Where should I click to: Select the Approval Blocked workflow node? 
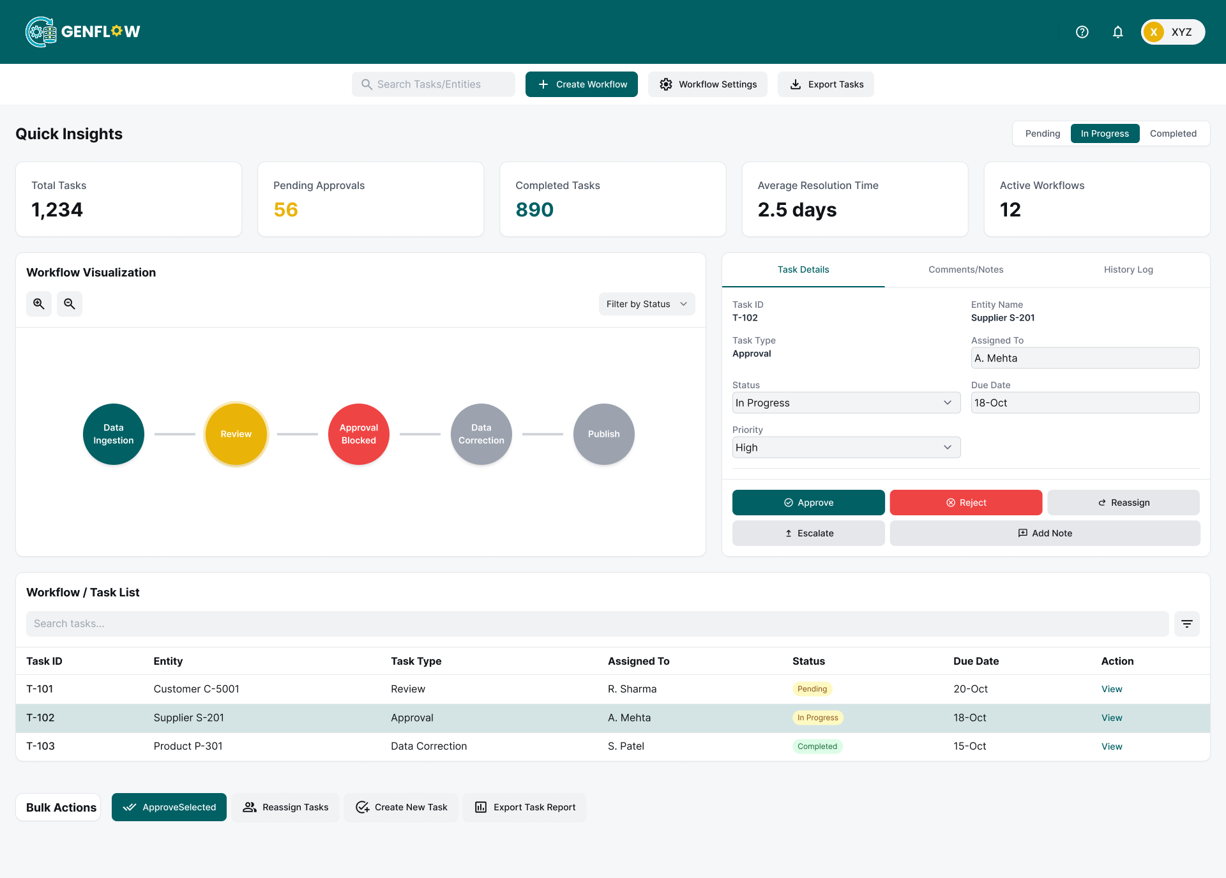359,434
